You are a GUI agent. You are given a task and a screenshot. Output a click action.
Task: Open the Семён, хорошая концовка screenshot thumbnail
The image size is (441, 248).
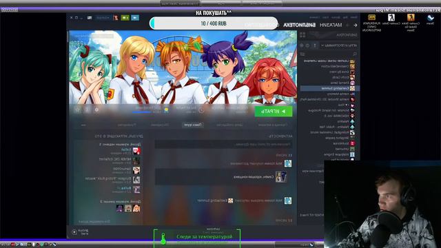[x=280, y=177]
